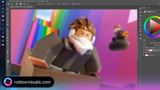Select the Spot Healing Brush tool
Viewport: 160px width, 90px height.
7,25
